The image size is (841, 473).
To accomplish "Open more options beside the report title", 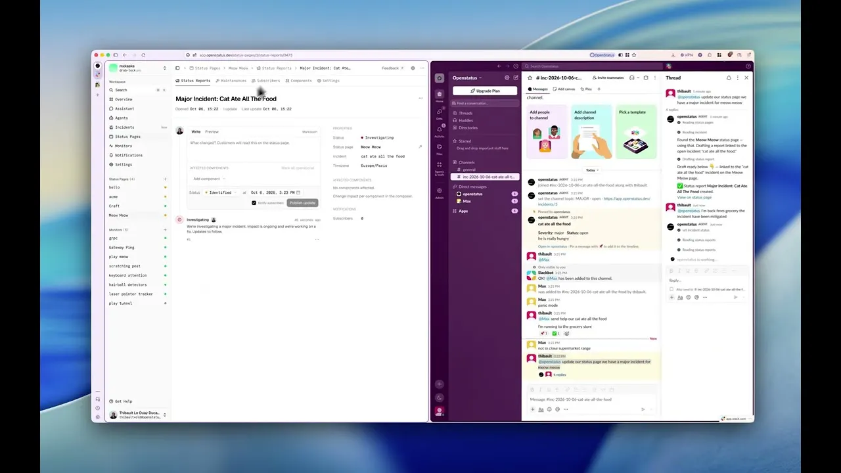I will tap(420, 99).
